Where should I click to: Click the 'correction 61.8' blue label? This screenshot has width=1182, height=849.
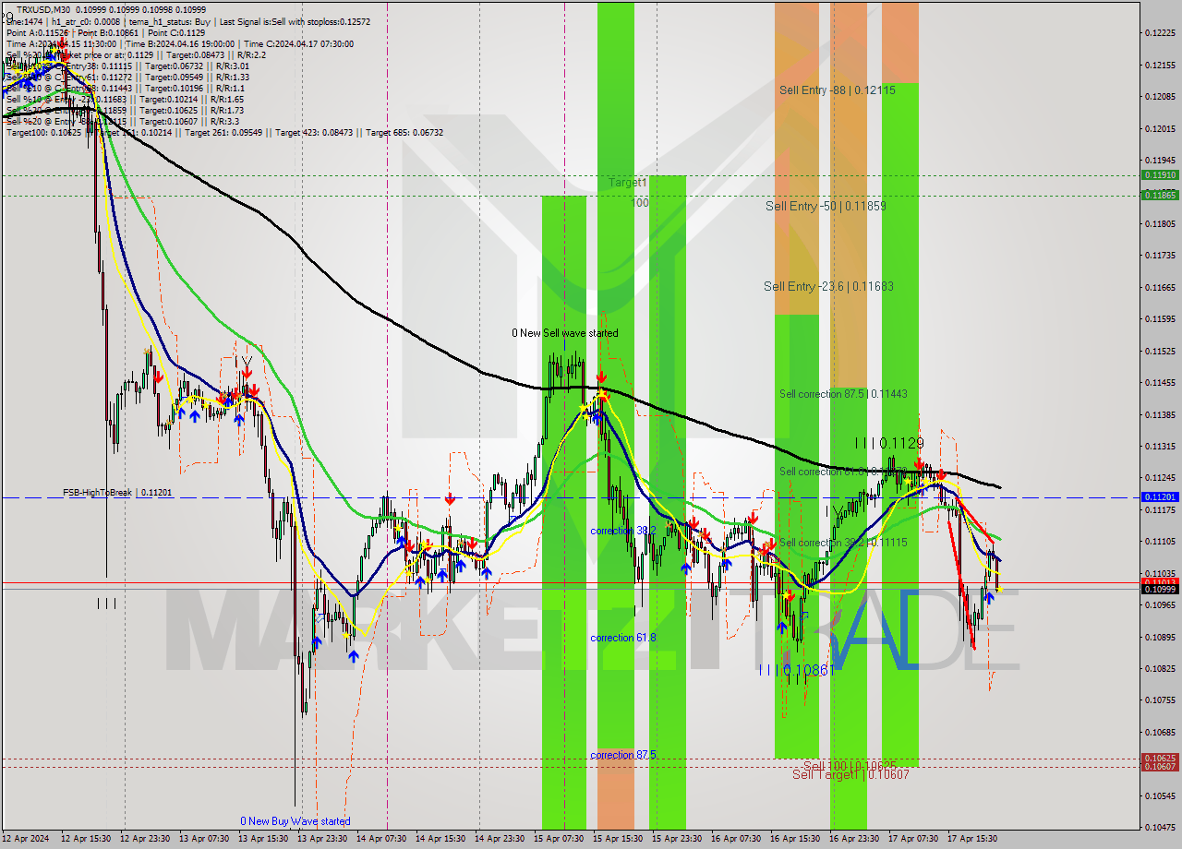click(623, 639)
